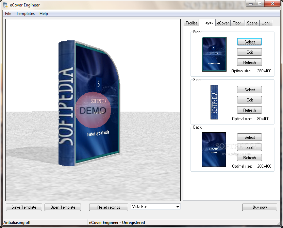Image resolution: width=283 pixels, height=228 pixels.
Task: Click the Front optimal size 280x400 value
Action: click(264, 71)
